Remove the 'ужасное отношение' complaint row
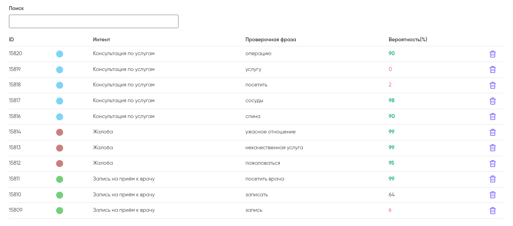513x226 pixels. [492, 132]
